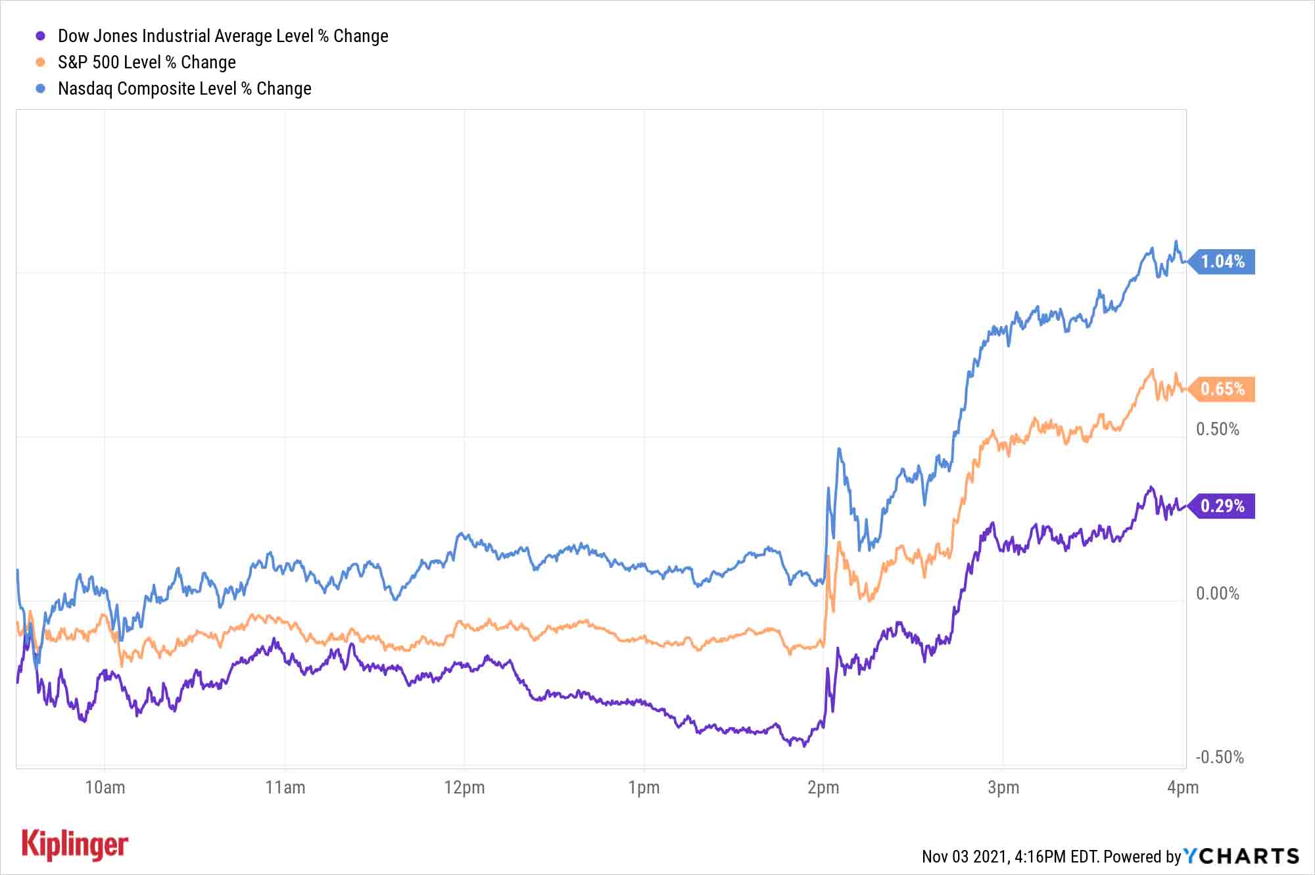Click the 0.00% y-axis label

[x=1218, y=594]
